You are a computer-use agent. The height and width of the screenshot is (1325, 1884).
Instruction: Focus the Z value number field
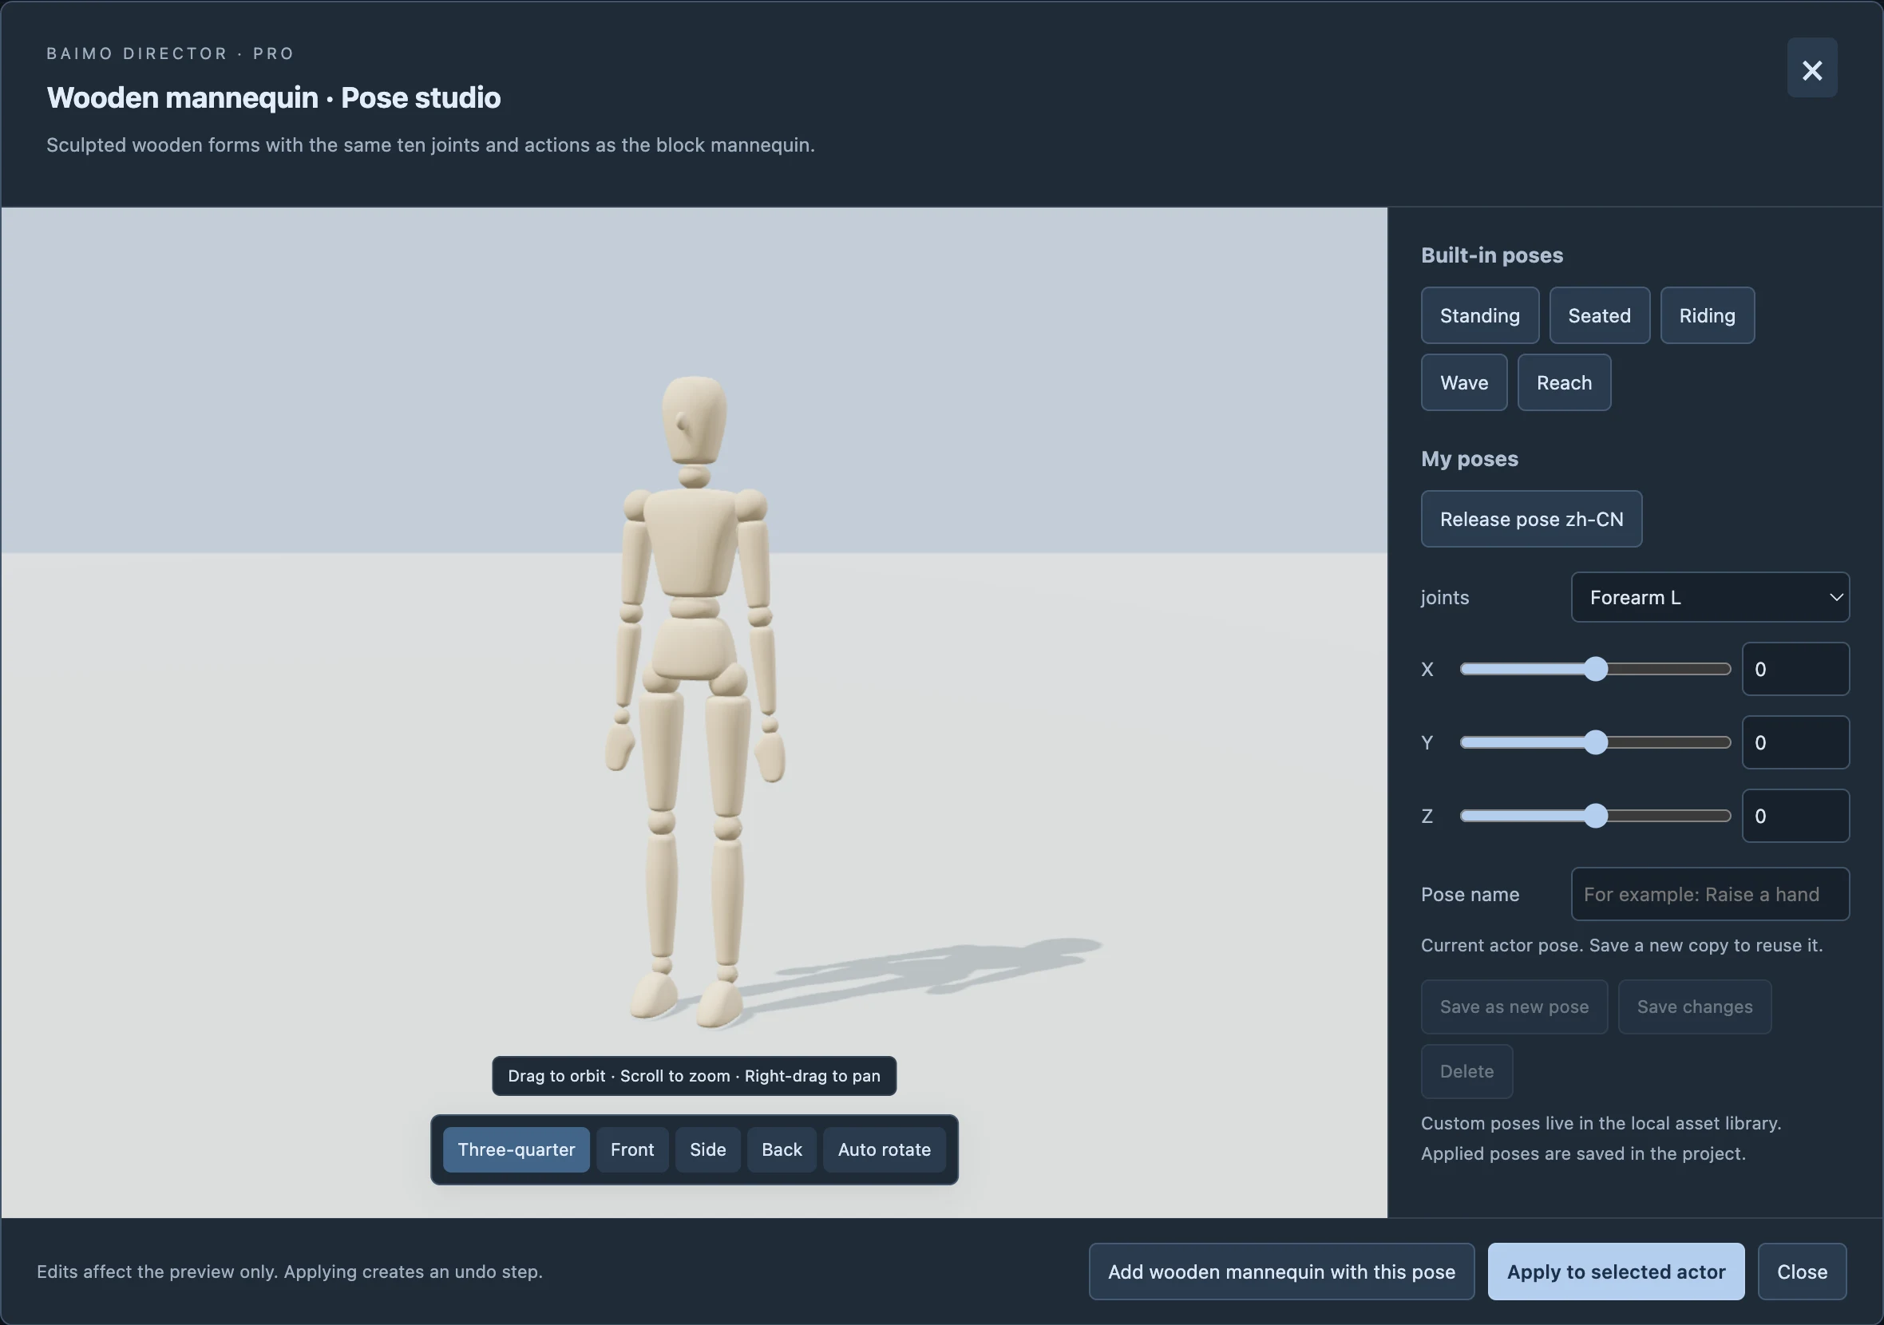click(x=1795, y=816)
